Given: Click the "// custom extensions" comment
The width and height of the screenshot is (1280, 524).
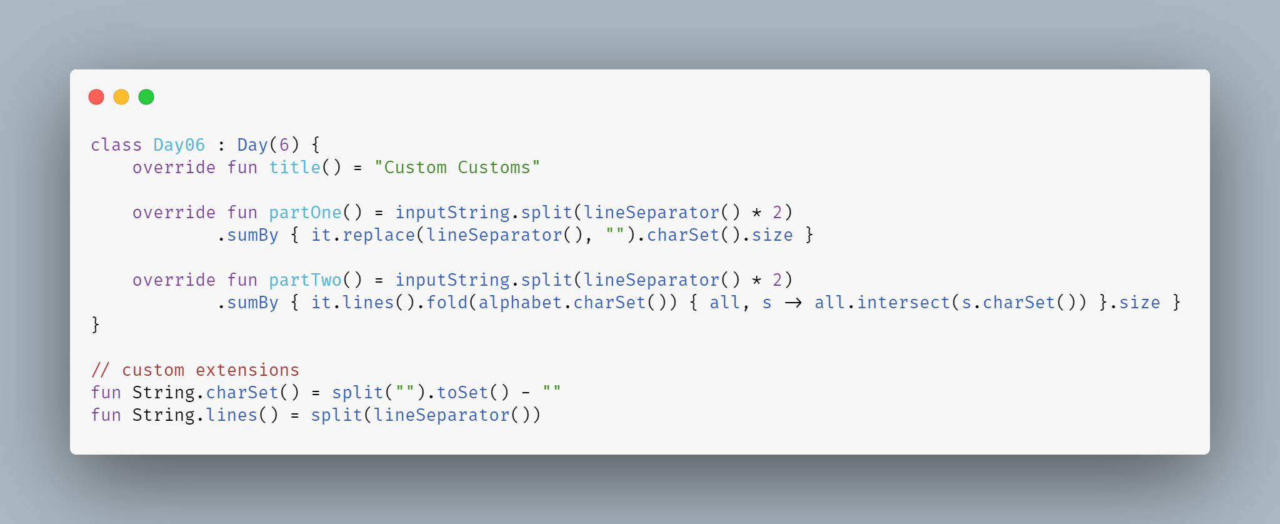Looking at the screenshot, I should (195, 370).
